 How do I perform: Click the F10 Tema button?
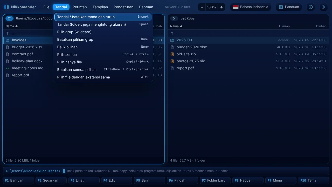pyautogui.click(x=314, y=181)
